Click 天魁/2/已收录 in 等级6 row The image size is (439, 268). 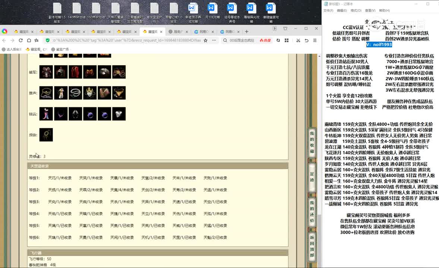215,237
